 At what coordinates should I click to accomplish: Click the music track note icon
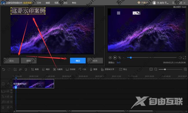pos(3,102)
